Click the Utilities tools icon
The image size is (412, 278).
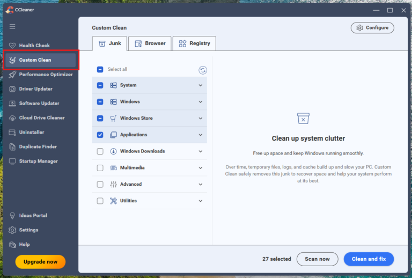pos(113,201)
